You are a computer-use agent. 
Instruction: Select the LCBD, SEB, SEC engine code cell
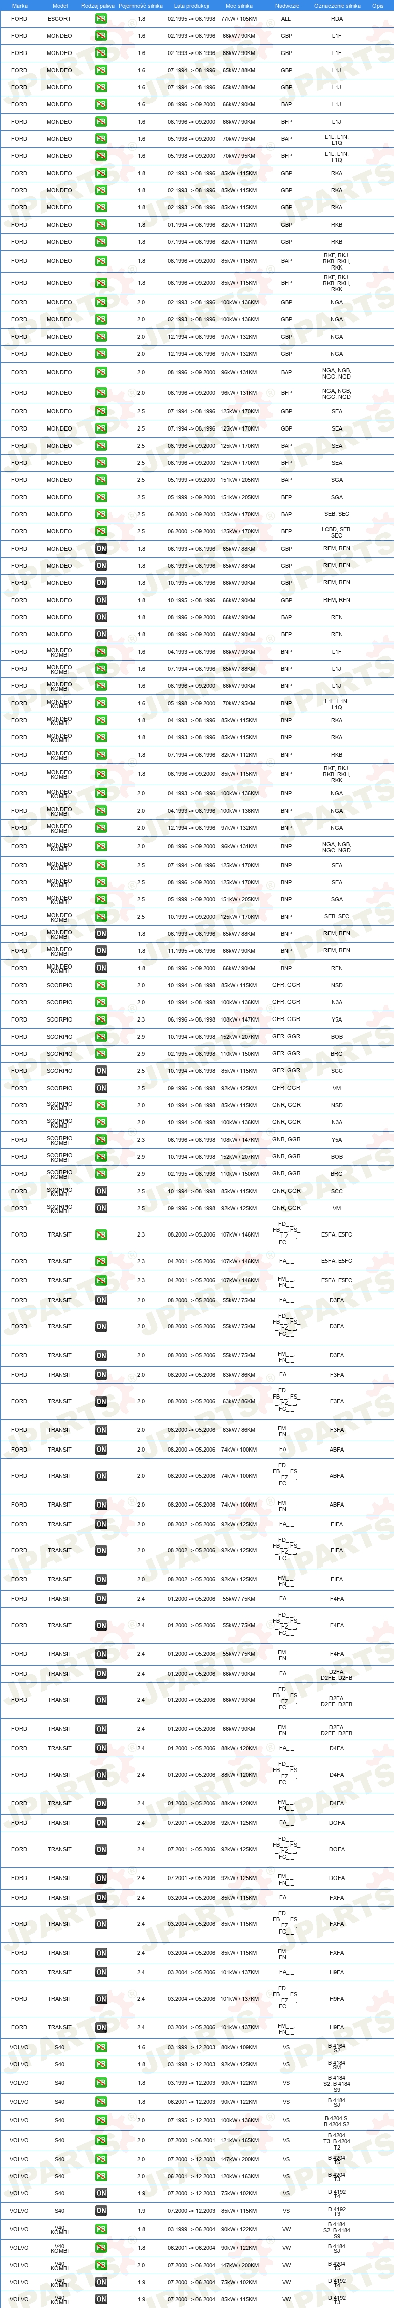click(337, 531)
